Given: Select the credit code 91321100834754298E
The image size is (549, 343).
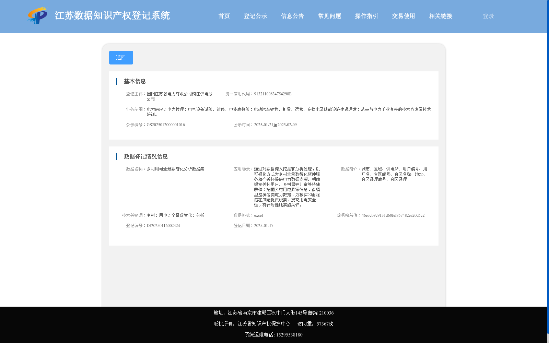Looking at the screenshot, I should point(273,94).
